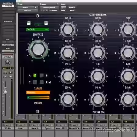Click the 5.6k Hz band knob
Image resolution: width=137 pixels, height=137 pixels.
[x=128, y=100]
